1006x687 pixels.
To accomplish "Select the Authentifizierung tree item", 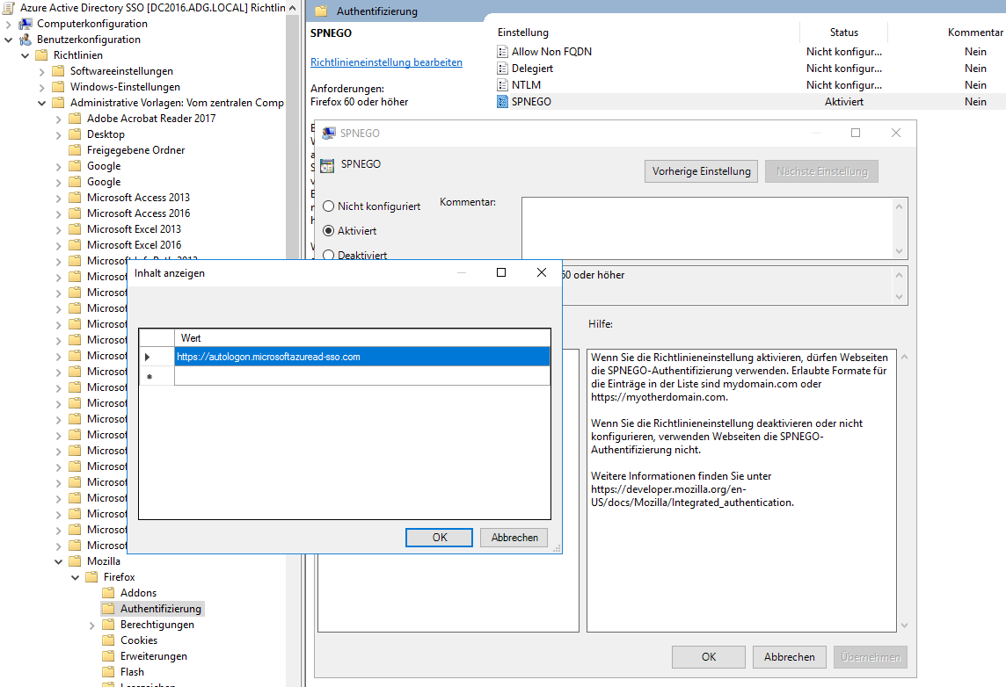I will 160,609.
